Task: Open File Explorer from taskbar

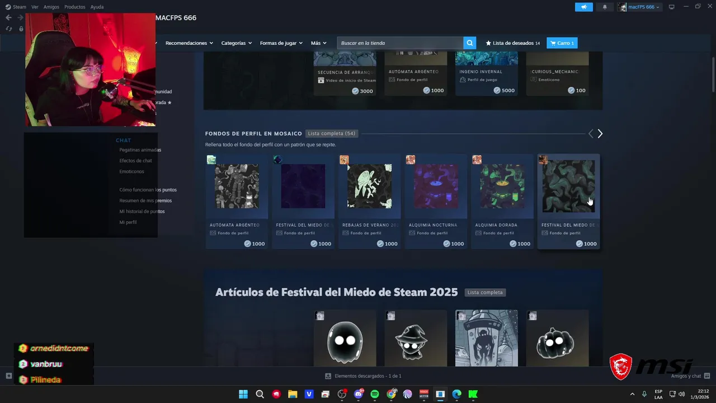Action: tap(293, 394)
